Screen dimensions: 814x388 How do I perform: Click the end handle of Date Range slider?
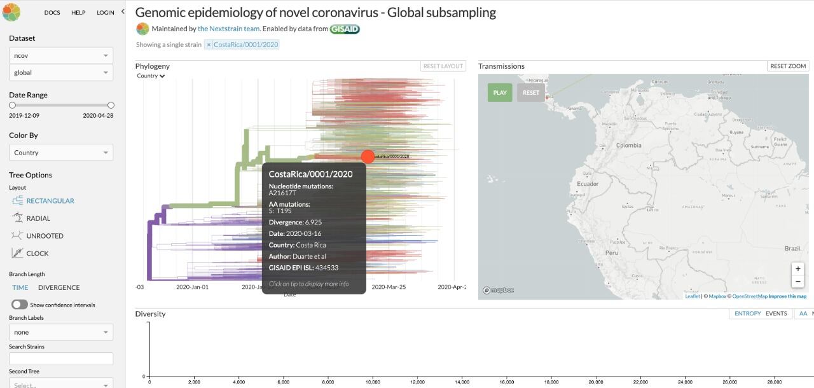[x=111, y=105]
